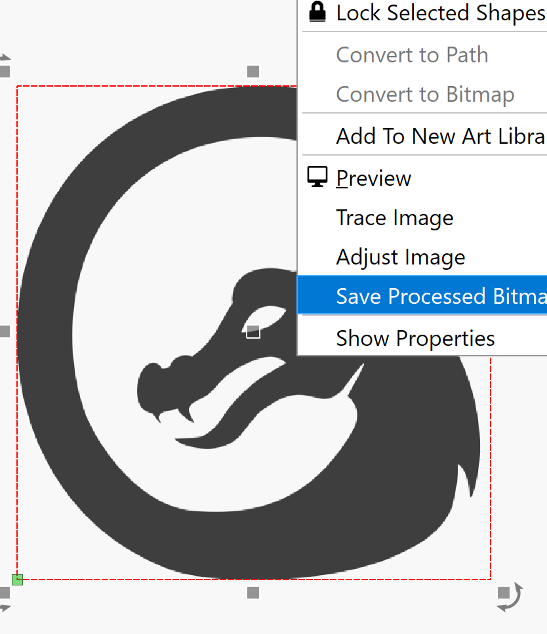Select Save Processed Bitmap
This screenshot has width=547, height=634.
click(422, 295)
